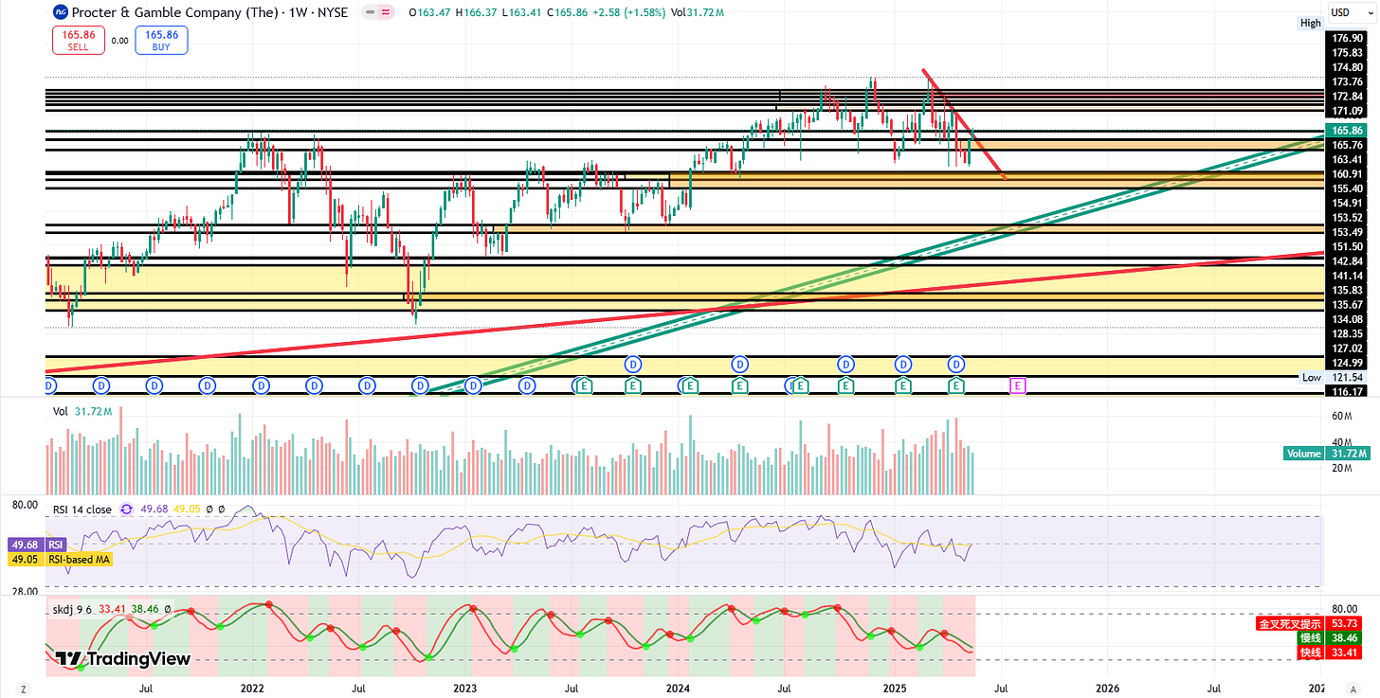Select the short red downward arrow trendline
The image size is (1380, 698).
coord(964,124)
